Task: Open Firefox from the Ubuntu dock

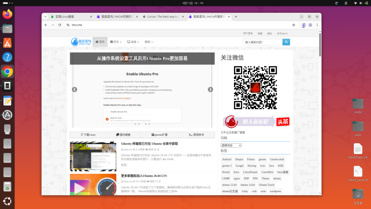Action: point(7,14)
